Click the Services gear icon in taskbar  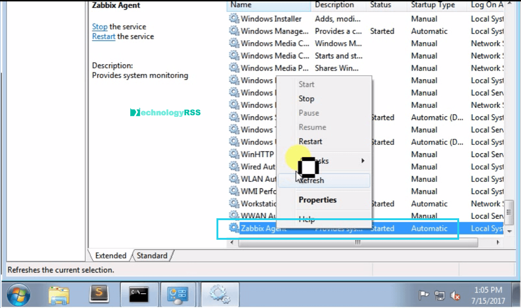[x=218, y=294]
